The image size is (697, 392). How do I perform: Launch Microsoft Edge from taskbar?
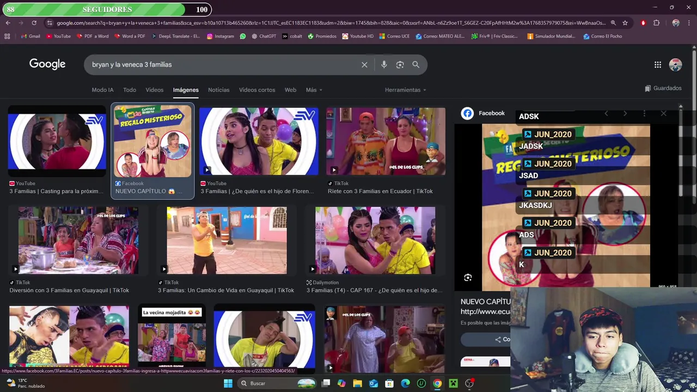405,383
